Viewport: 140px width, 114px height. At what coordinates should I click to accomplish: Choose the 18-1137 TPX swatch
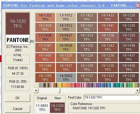(x=87, y=78)
